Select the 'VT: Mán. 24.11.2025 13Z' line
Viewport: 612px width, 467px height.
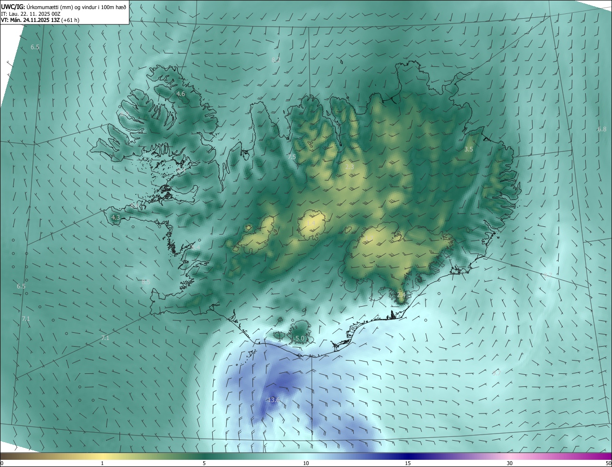pos(30,20)
